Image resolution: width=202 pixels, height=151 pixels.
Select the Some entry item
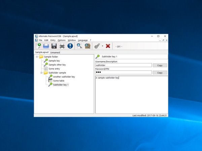click(54, 69)
